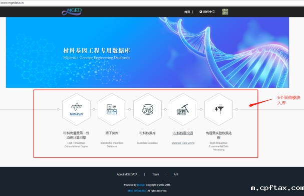Click the Materials Data Mining underlined link
This screenshot has height=196, width=304.
click(x=183, y=143)
